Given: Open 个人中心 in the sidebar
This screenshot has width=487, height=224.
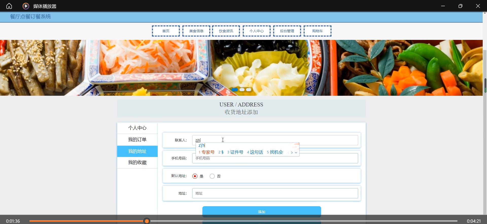Looking at the screenshot, I should point(137,128).
